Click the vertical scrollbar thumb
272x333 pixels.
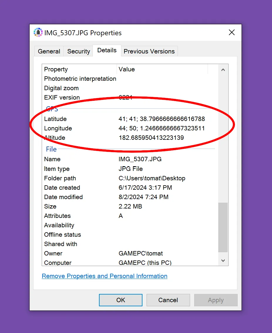[223, 227]
